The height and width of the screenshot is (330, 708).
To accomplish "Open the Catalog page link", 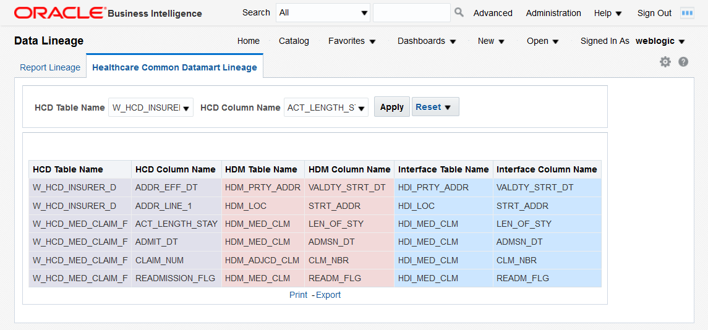I will (294, 41).
